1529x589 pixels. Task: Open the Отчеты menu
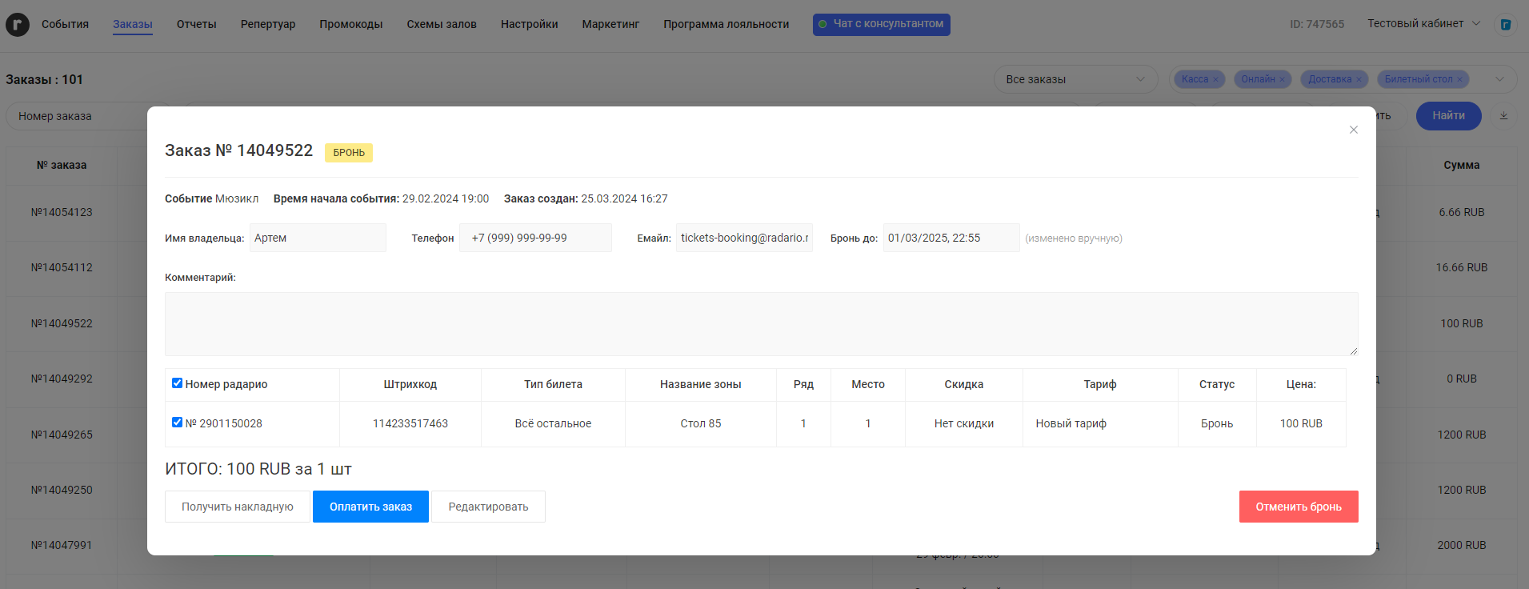[197, 24]
